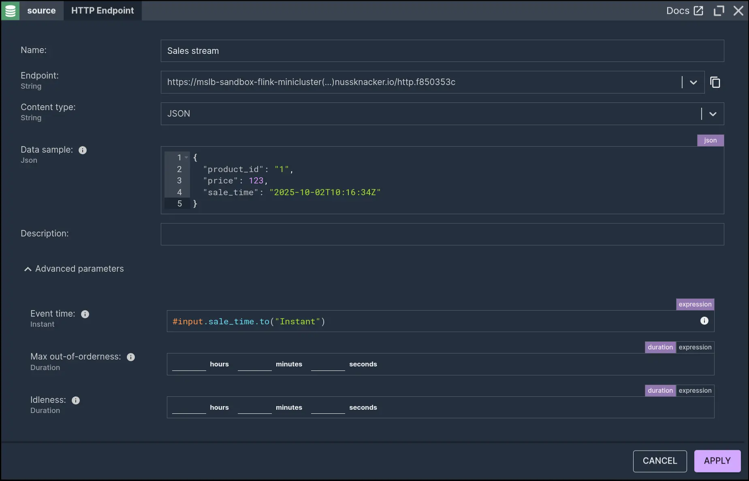Open Docs external link icon
The height and width of the screenshot is (481, 749).
[x=698, y=11]
